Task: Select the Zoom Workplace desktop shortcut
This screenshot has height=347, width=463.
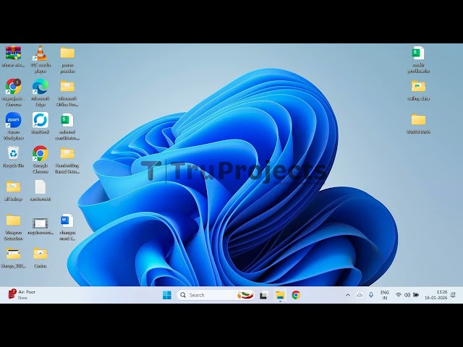Action: (13, 120)
